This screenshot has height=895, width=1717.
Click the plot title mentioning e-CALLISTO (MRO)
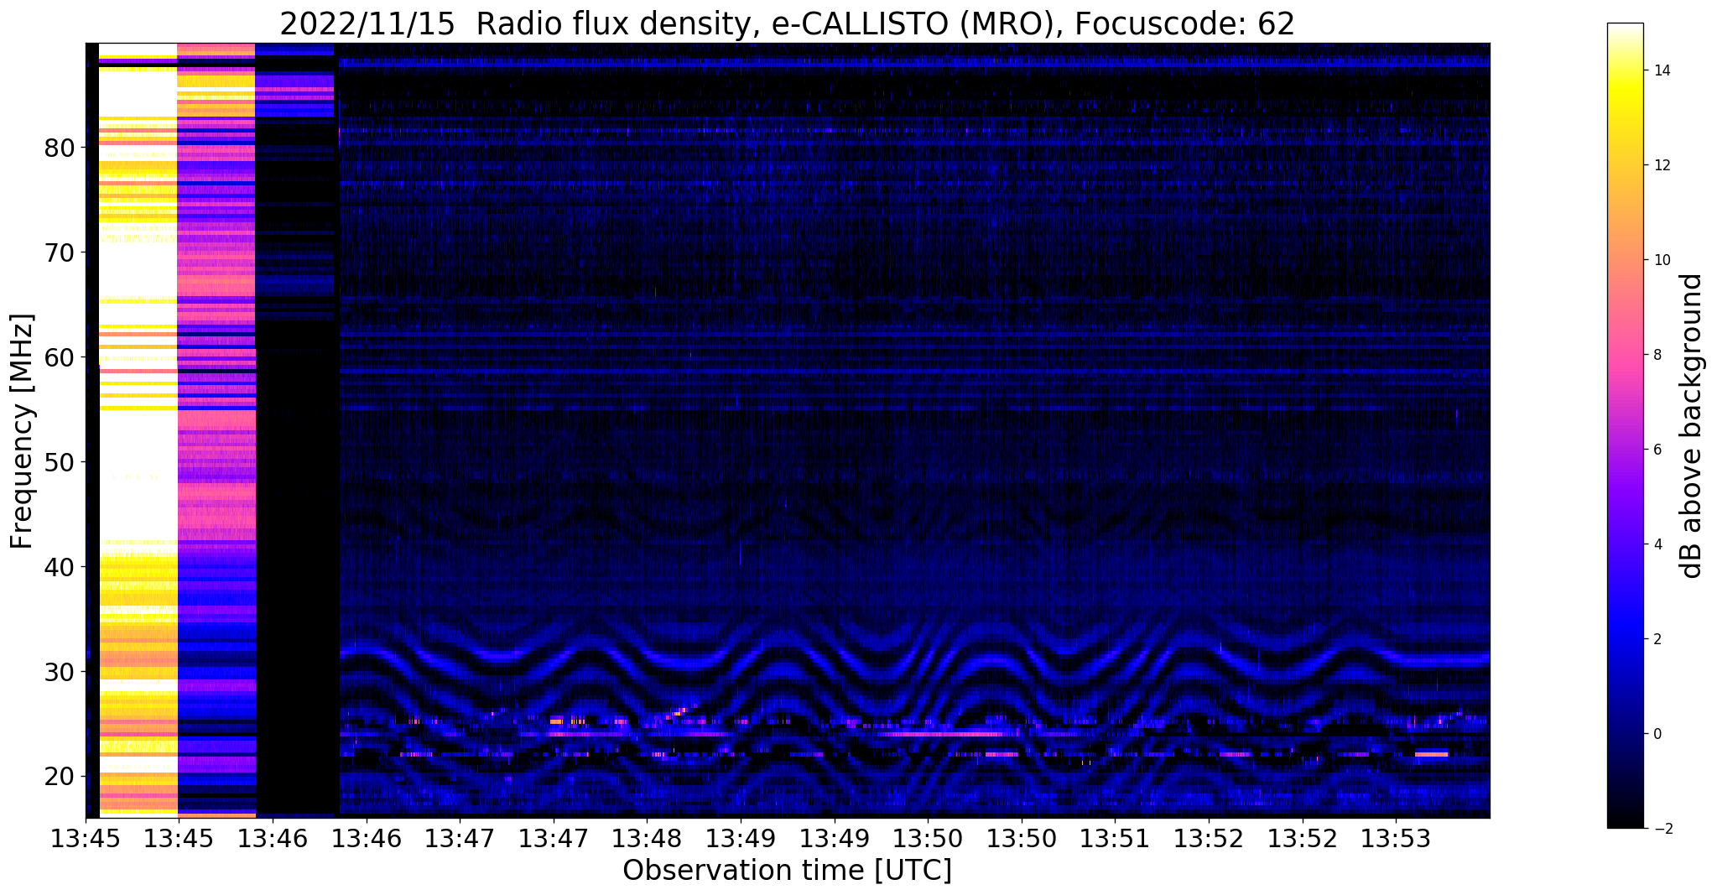[787, 24]
